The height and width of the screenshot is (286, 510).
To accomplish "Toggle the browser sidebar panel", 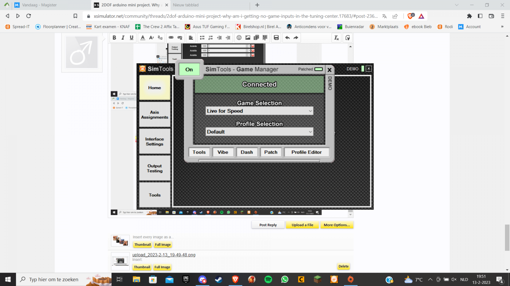I will click(x=480, y=16).
